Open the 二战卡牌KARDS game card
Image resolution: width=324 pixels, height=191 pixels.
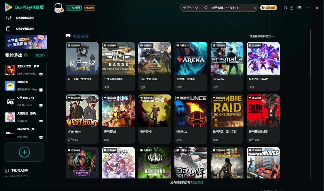click(118, 66)
